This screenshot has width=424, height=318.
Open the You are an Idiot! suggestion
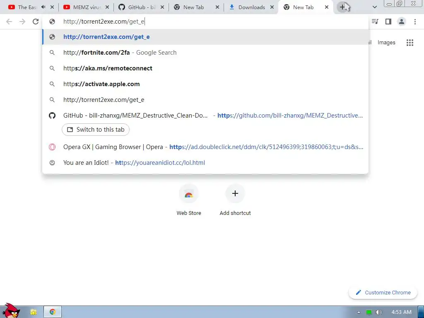point(205,162)
